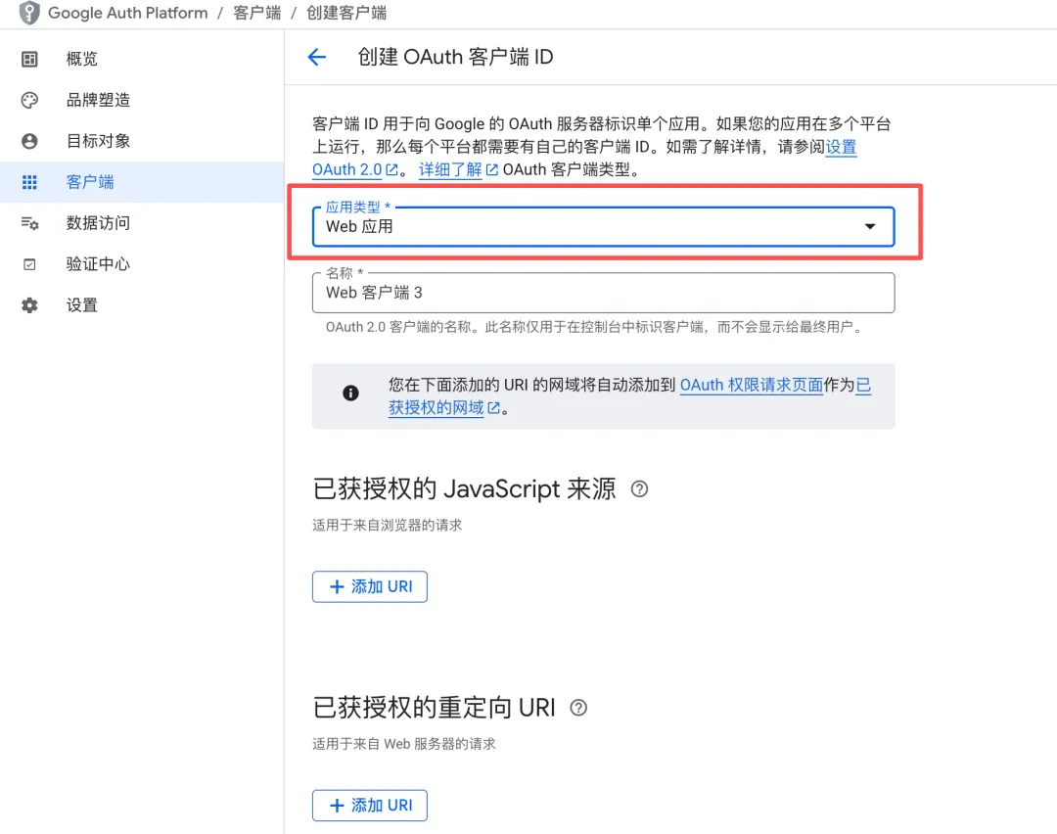The image size is (1057, 834).
Task: Click the 创建 OAuth 客户端 ID heading
Action: tap(455, 58)
